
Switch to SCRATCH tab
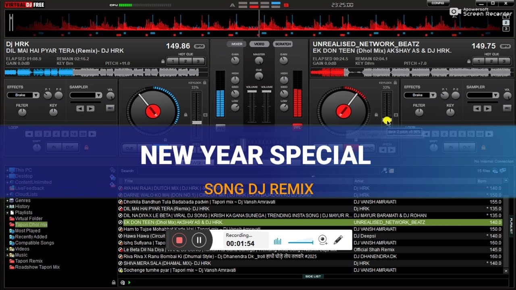283,44
